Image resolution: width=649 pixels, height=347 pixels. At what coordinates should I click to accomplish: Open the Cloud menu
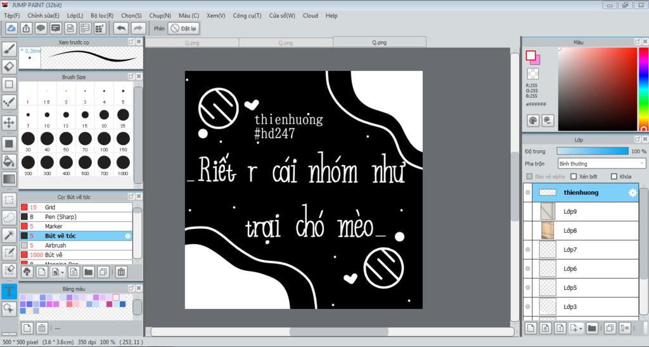tap(311, 15)
